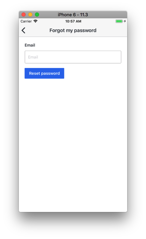Maximize simulator with green button
The image size is (146, 239).
tap(37, 15)
